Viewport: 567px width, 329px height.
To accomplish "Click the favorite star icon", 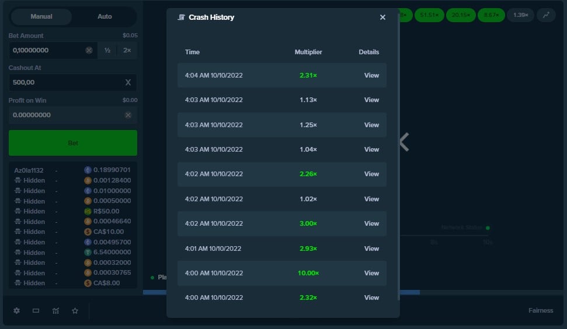I will [x=75, y=311].
